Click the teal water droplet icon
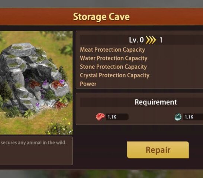The height and width of the screenshot is (178, 203). (x=178, y=117)
